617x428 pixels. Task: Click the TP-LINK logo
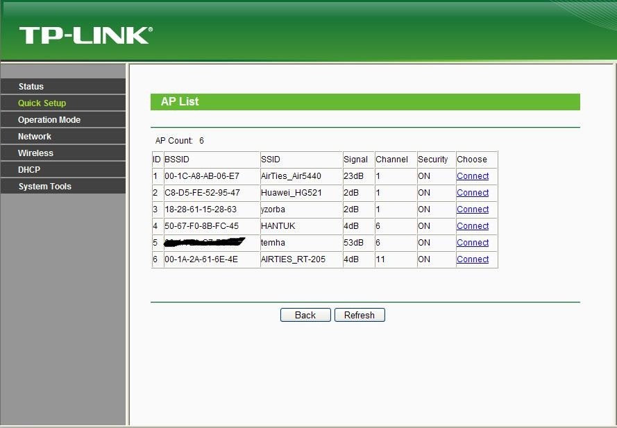click(86, 35)
